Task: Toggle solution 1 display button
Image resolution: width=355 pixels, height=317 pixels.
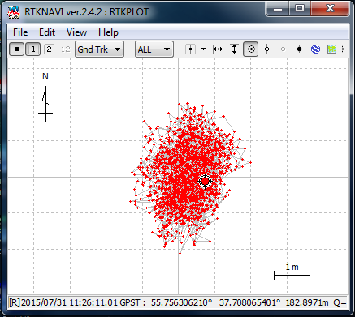Action: click(x=33, y=49)
